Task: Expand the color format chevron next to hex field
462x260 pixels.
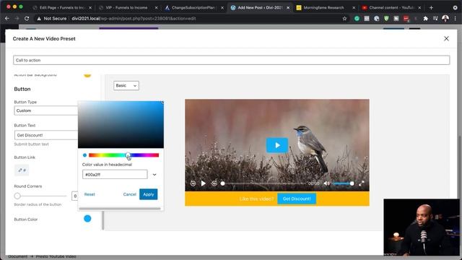Action: tap(154, 175)
